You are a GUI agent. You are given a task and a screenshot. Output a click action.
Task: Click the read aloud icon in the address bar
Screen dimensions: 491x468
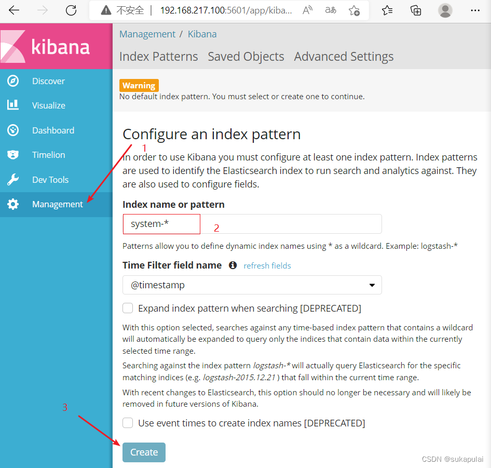(307, 10)
